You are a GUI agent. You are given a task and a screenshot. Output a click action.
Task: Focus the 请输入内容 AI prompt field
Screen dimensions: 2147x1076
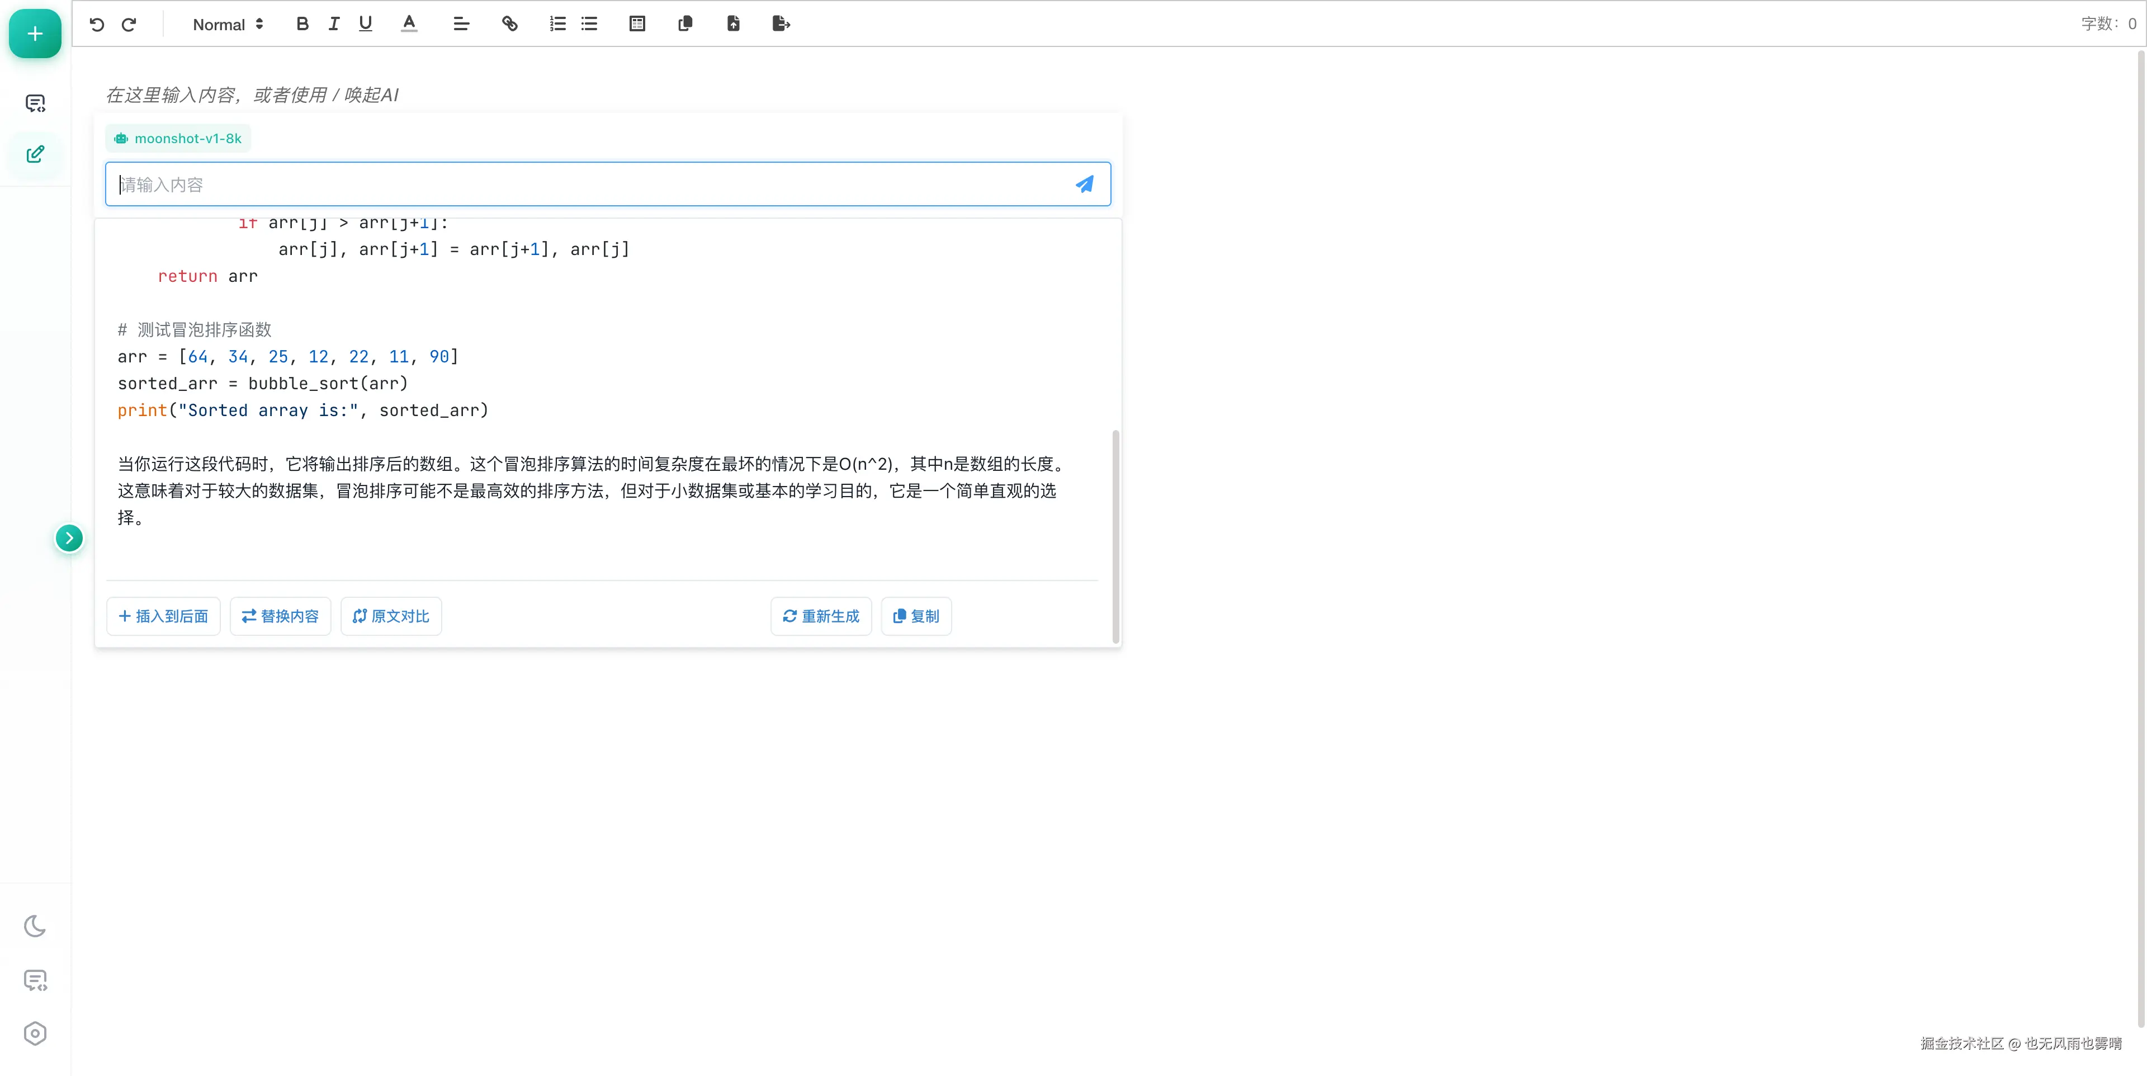click(x=583, y=184)
